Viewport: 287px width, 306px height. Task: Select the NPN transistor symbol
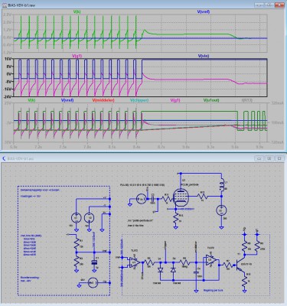pos(240,265)
